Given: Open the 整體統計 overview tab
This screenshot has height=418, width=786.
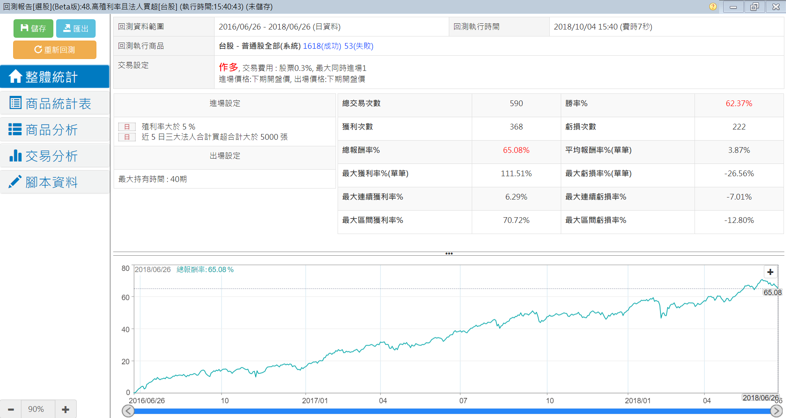Looking at the screenshot, I should 55,77.
